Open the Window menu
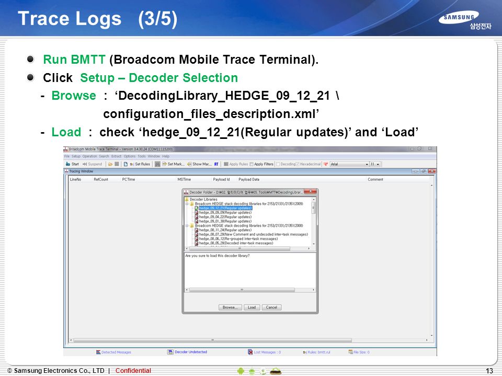This screenshot has height=376, width=502. click(x=154, y=156)
